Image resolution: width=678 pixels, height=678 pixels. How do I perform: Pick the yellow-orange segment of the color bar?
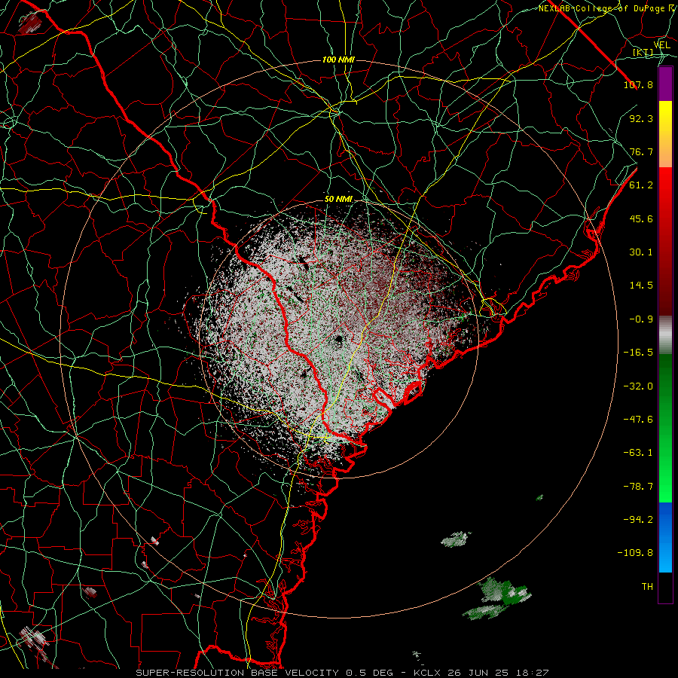pyautogui.click(x=665, y=134)
